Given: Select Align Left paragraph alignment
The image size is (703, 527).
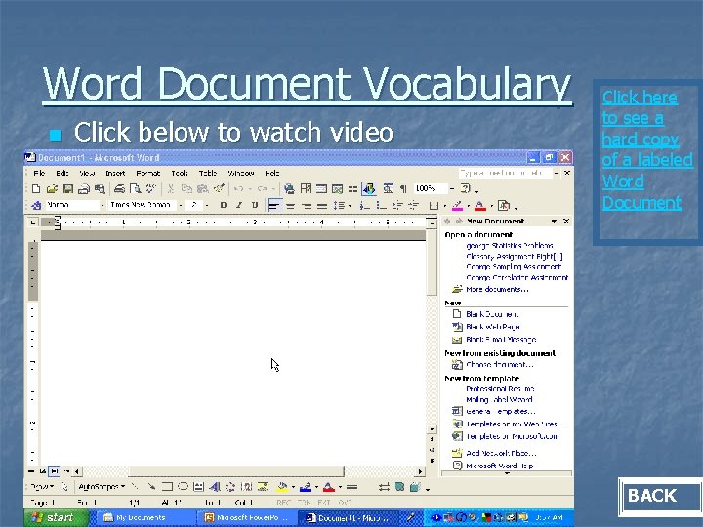Looking at the screenshot, I should 274,206.
